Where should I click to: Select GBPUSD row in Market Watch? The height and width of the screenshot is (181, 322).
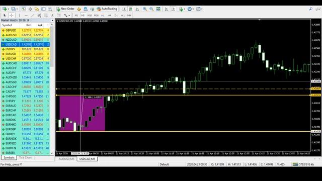pyautogui.click(x=25, y=30)
